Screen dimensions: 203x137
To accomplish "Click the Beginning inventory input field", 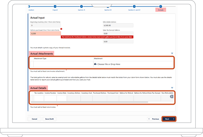I will click(x=46, y=25).
